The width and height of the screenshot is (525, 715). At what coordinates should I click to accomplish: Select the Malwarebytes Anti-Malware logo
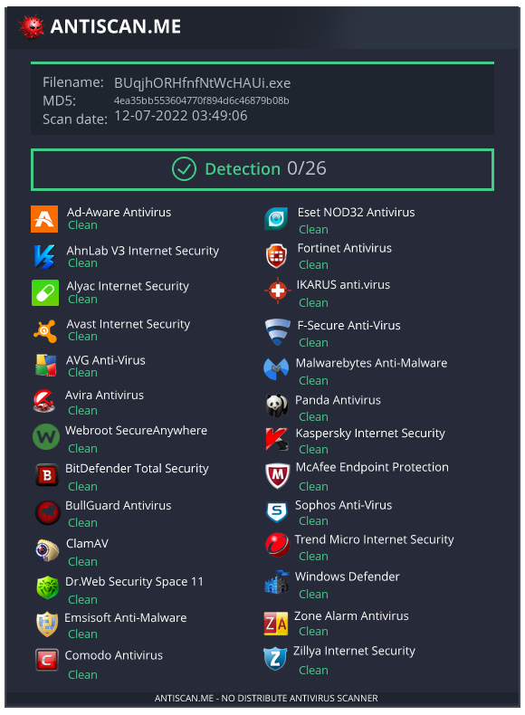point(276,369)
